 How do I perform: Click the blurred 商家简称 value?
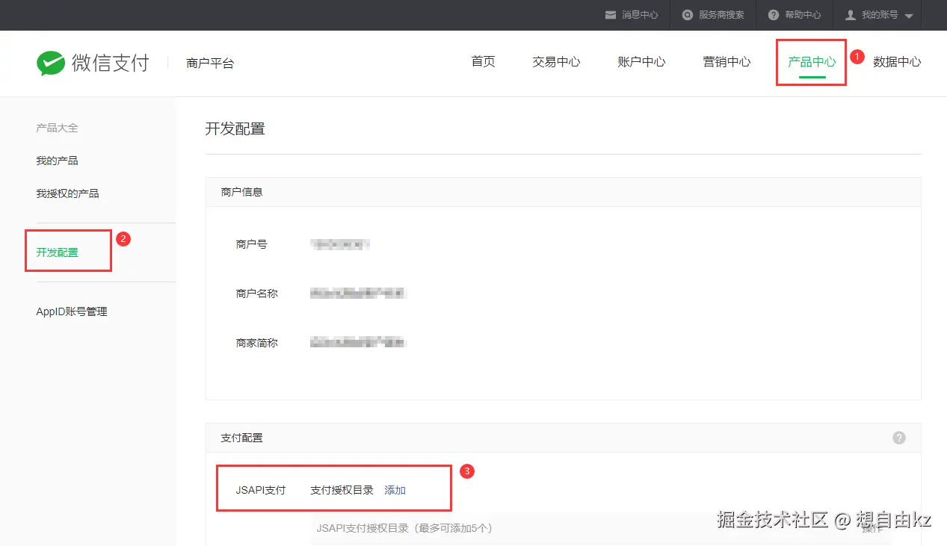click(x=358, y=343)
